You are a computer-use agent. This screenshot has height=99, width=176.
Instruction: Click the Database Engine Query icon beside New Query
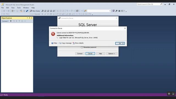(x=43, y=11)
